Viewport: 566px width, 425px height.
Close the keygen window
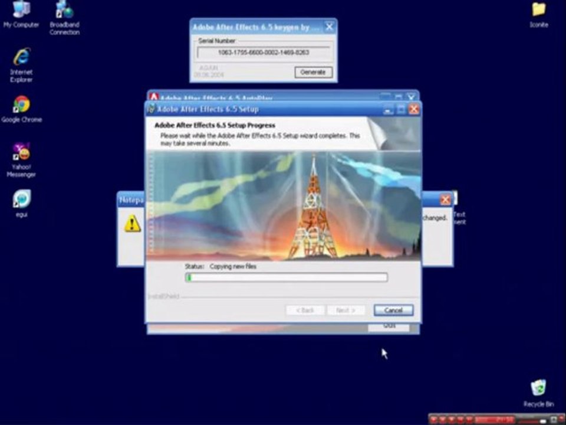pyautogui.click(x=329, y=27)
